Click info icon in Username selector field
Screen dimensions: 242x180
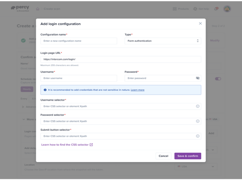pos(198,106)
